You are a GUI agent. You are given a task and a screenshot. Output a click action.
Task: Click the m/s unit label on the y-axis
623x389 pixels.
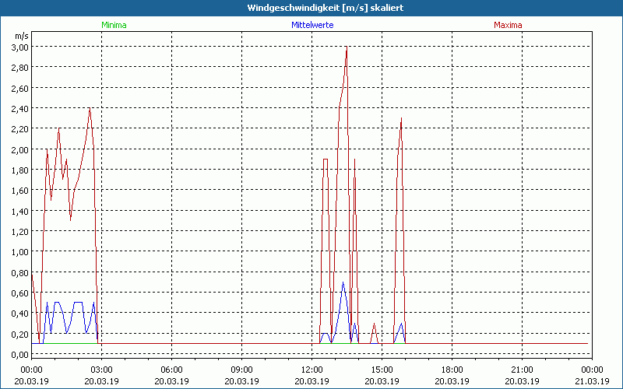(21, 36)
